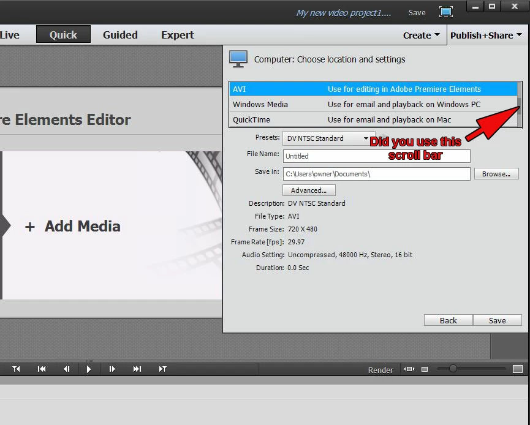Open the Advanced... settings button

[x=309, y=190]
